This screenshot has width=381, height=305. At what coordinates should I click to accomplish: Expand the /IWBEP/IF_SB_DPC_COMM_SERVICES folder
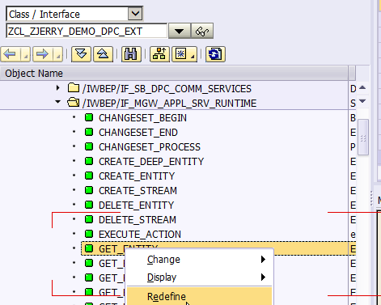[57, 88]
